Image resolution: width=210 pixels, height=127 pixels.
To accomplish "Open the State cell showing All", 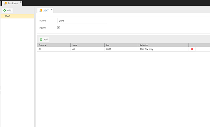I will [87, 49].
